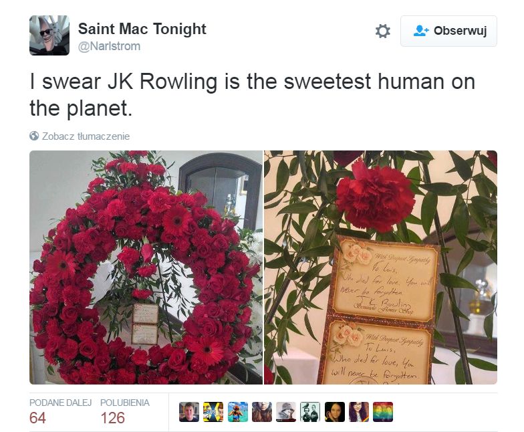The height and width of the screenshot is (432, 524).
Task: Open the gear settings icon
Action: [382, 31]
